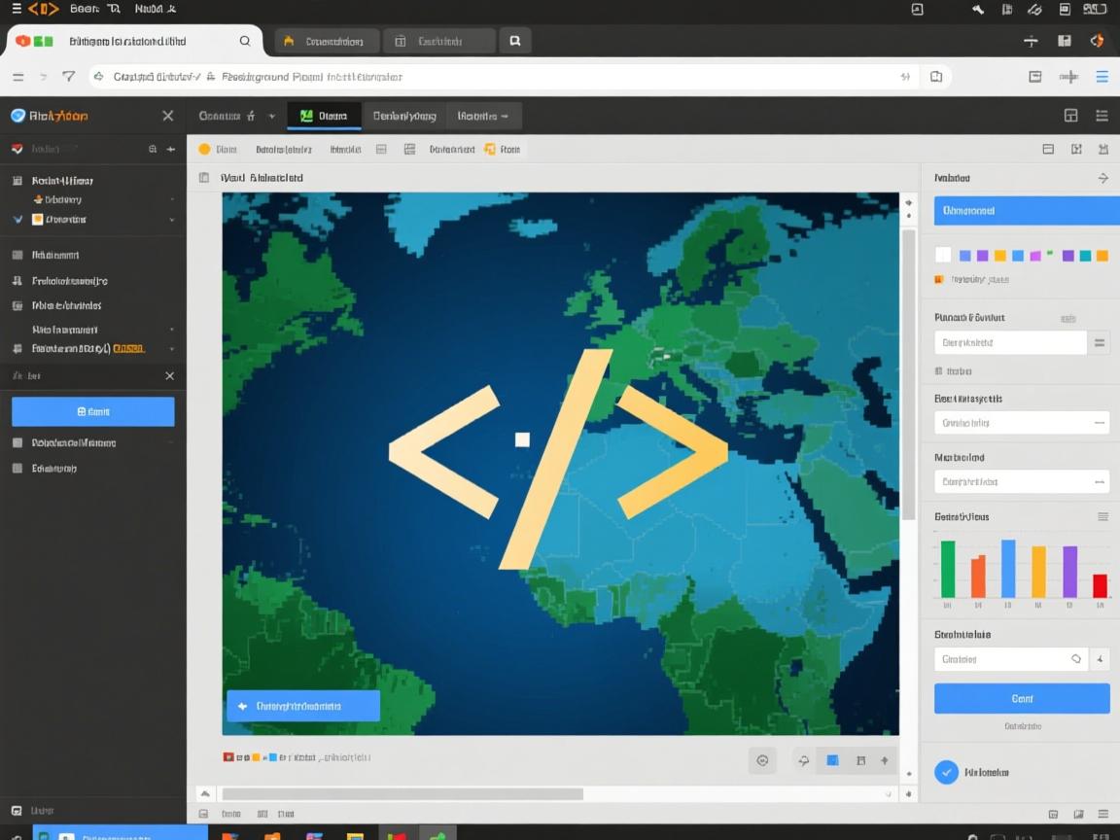Click the horizontal scrollbar below the map canvas
The height and width of the screenshot is (840, 1120).
[402, 793]
